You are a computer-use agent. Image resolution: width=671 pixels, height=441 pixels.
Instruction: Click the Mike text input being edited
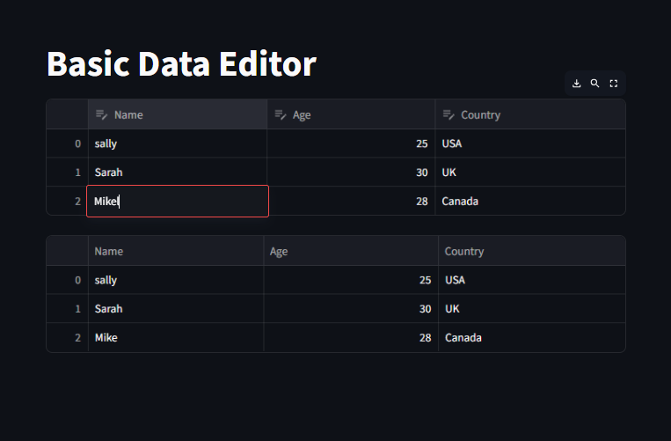pyautogui.click(x=178, y=202)
